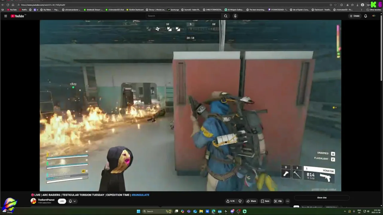Open Outlook from the taskbar
The height and width of the screenshot is (215, 383).
[x=195, y=211]
